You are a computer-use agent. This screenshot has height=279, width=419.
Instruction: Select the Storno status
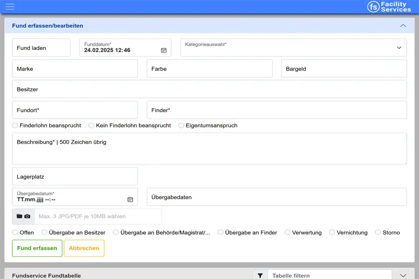click(378, 232)
